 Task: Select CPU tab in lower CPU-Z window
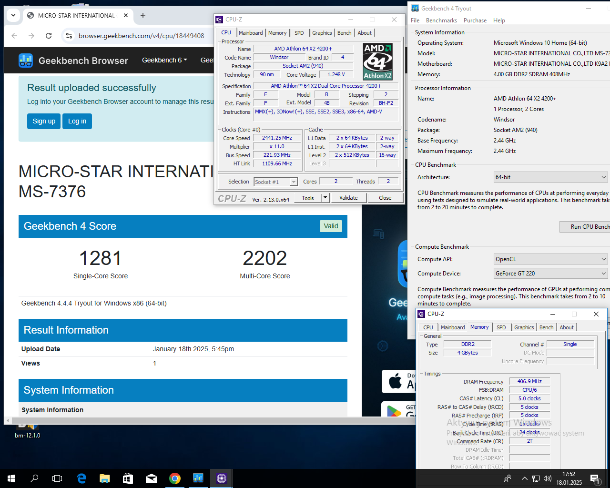coord(428,327)
